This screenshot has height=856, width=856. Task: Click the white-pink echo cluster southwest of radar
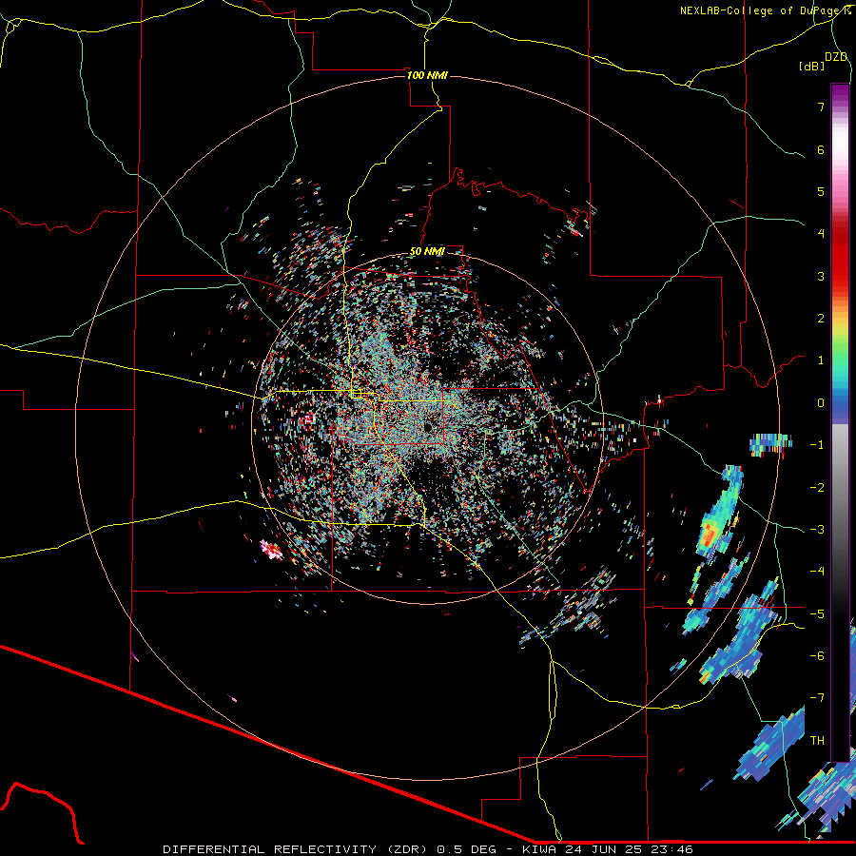tap(271, 549)
